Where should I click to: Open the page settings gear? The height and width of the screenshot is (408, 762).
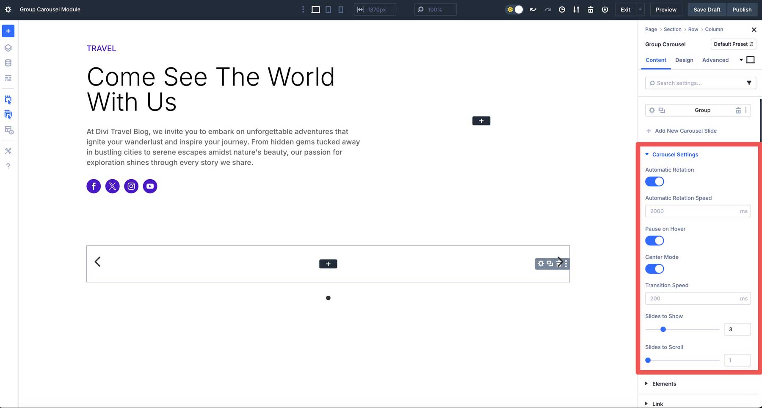[8, 9]
